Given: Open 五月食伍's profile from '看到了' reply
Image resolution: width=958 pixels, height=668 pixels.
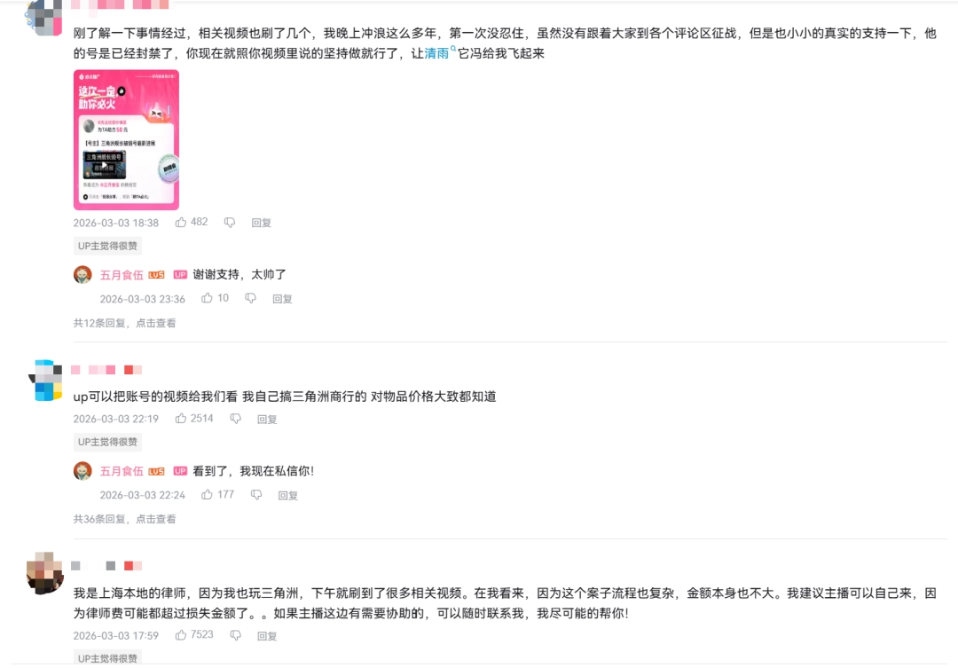Looking at the screenshot, I should pos(122,471).
